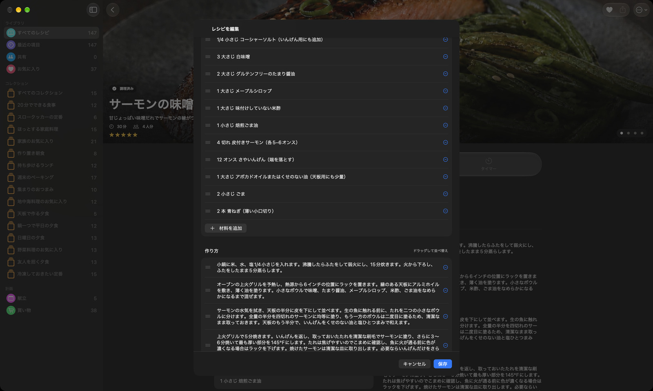Delete the 焙煎ごま油 ingredient with minus icon

(445, 125)
